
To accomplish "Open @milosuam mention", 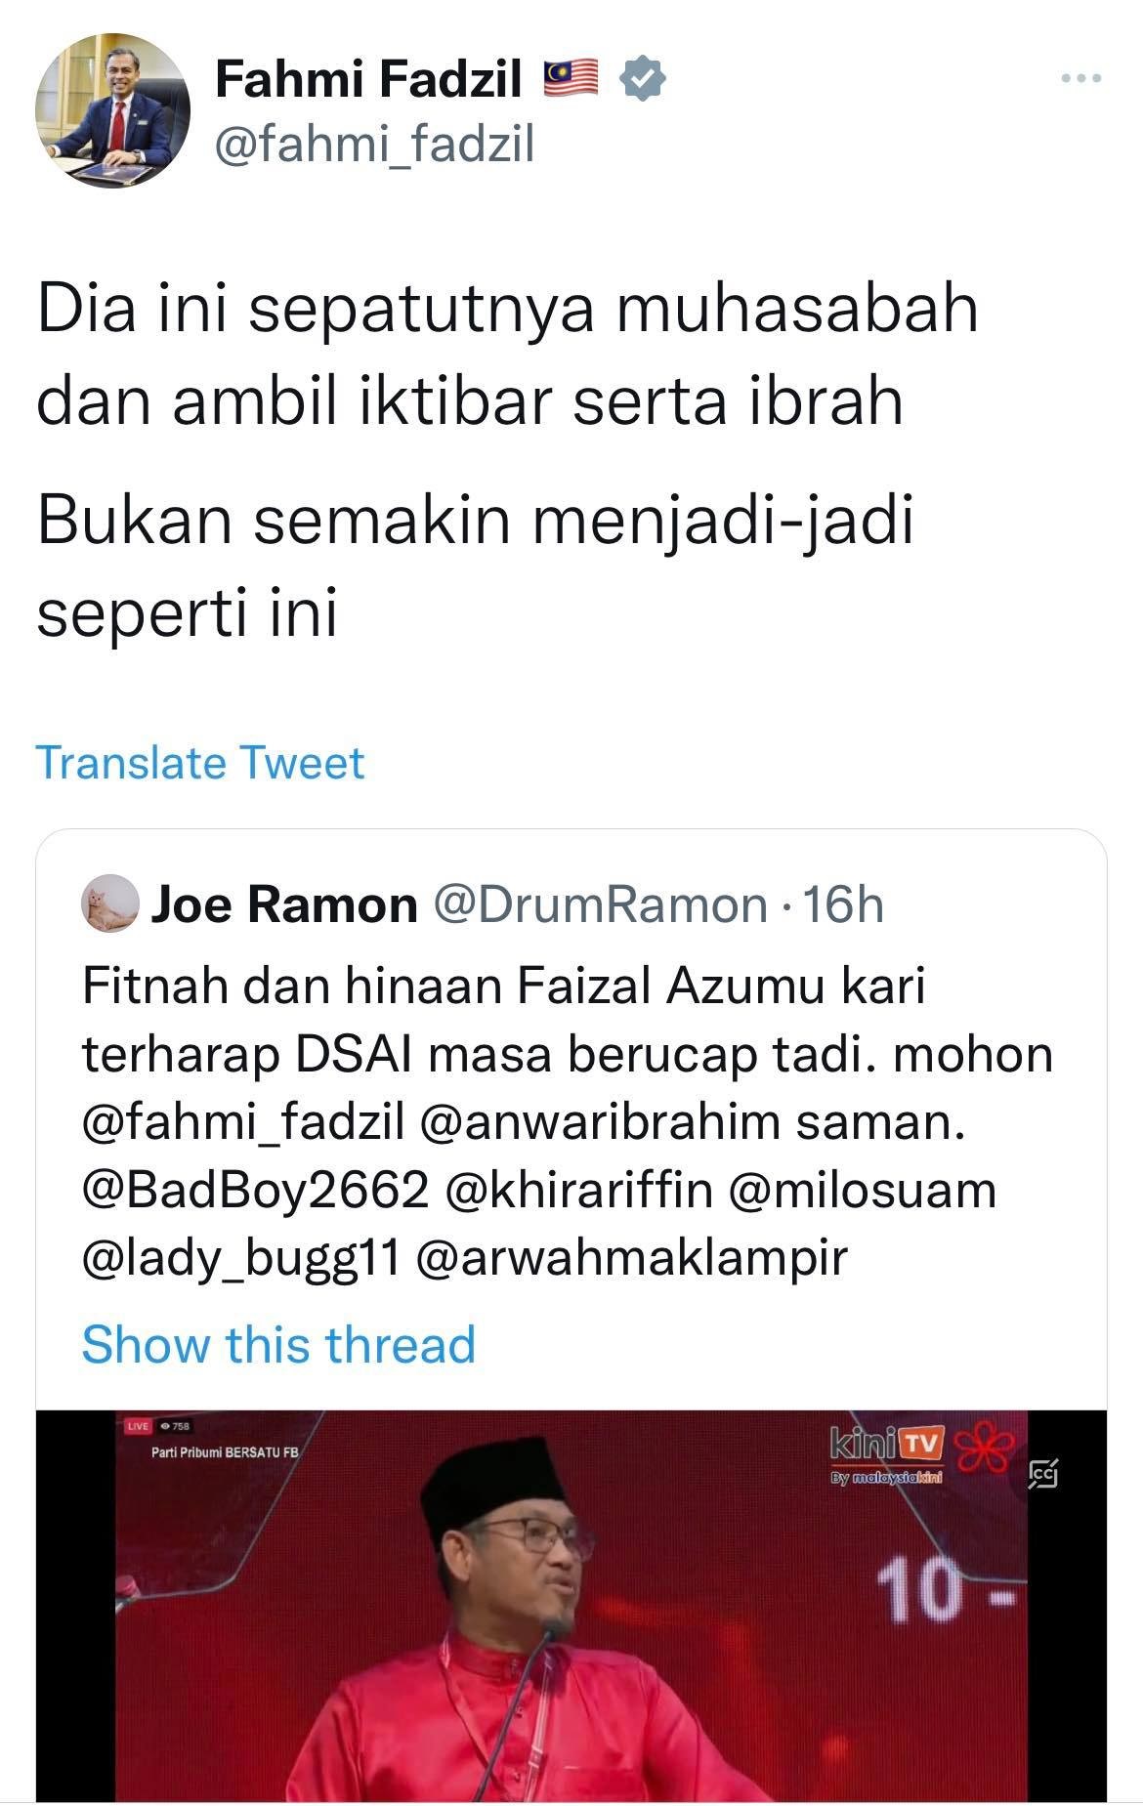I will pyautogui.click(x=863, y=1191).
